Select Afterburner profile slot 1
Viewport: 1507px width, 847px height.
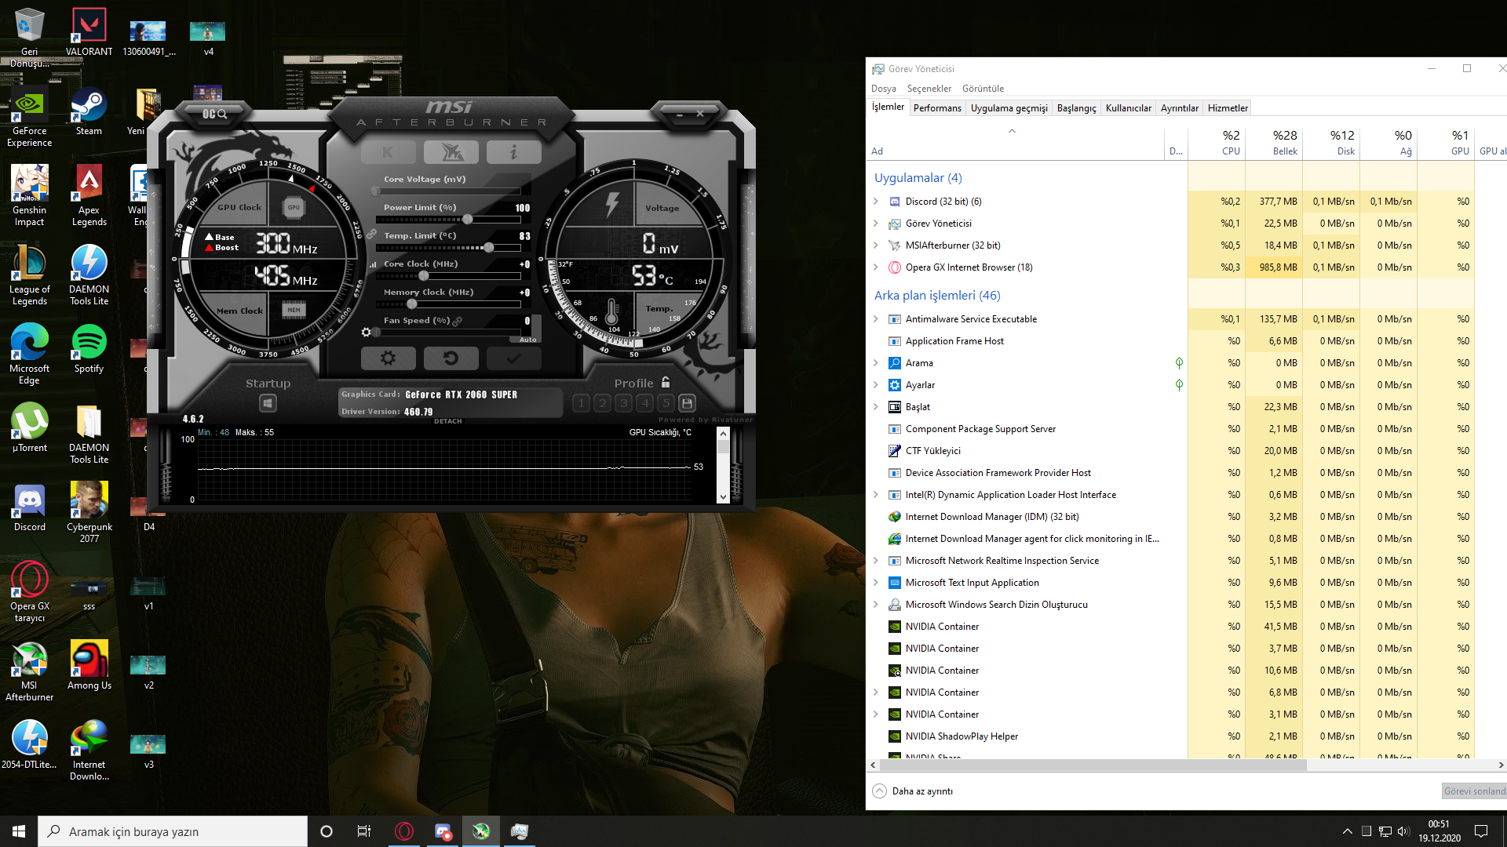tap(581, 403)
